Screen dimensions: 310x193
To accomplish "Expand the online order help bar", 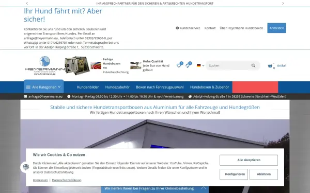I will (x=155, y=188).
